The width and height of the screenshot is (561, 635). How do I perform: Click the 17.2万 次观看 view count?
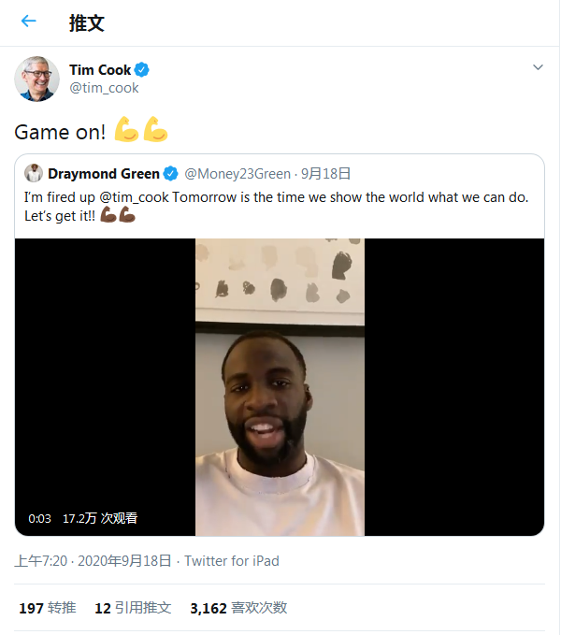point(99,517)
